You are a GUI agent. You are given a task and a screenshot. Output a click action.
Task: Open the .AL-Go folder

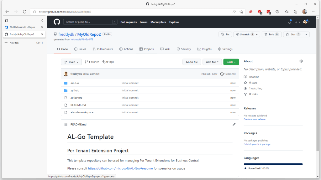[75, 83]
